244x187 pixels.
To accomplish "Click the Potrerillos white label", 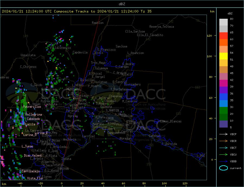I will click(x=32, y=107).
